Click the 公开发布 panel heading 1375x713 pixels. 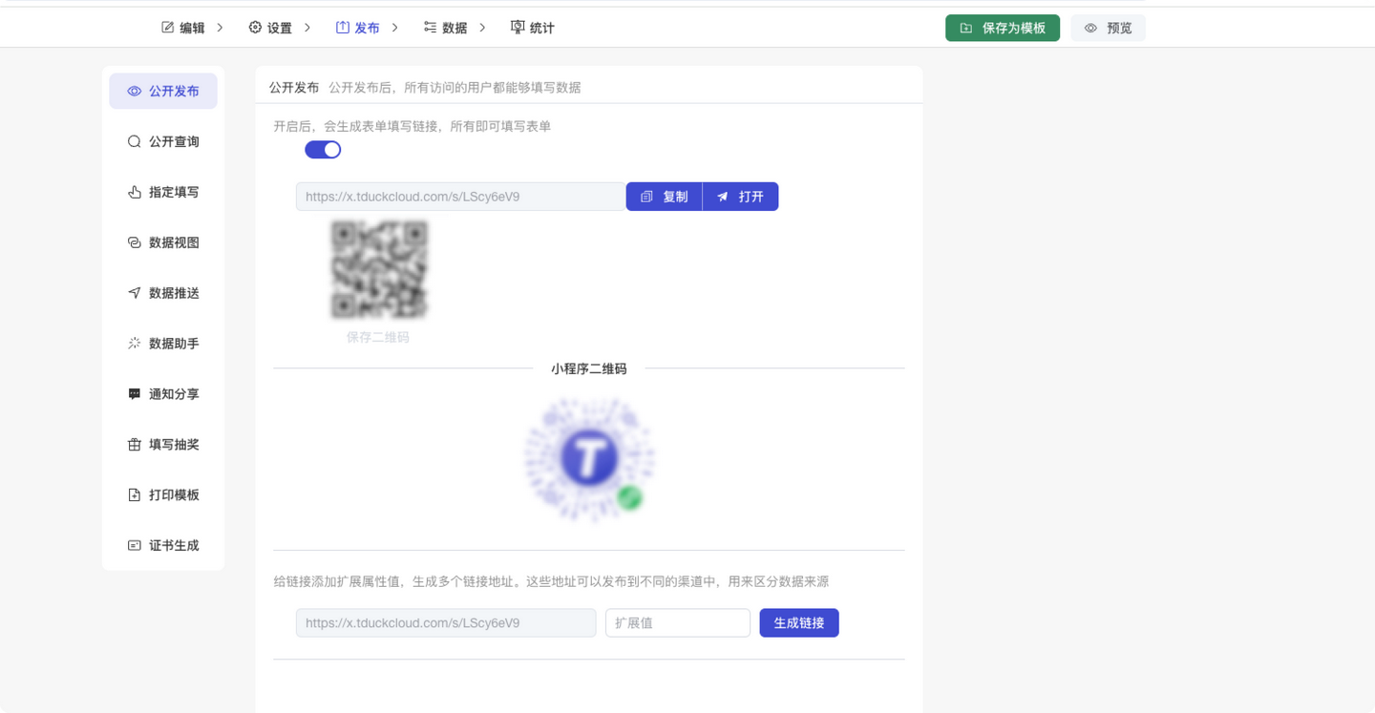[x=294, y=87]
